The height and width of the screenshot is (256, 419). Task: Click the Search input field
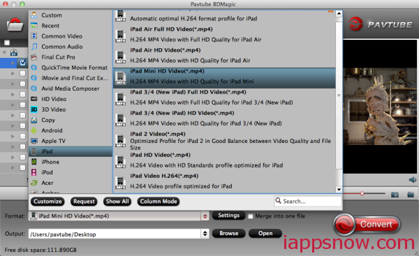[308, 201]
